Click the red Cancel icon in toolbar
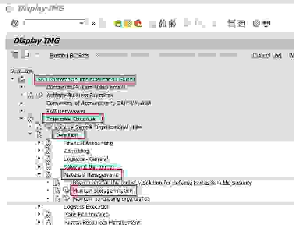The width and height of the screenshot is (294, 225). 138,23
